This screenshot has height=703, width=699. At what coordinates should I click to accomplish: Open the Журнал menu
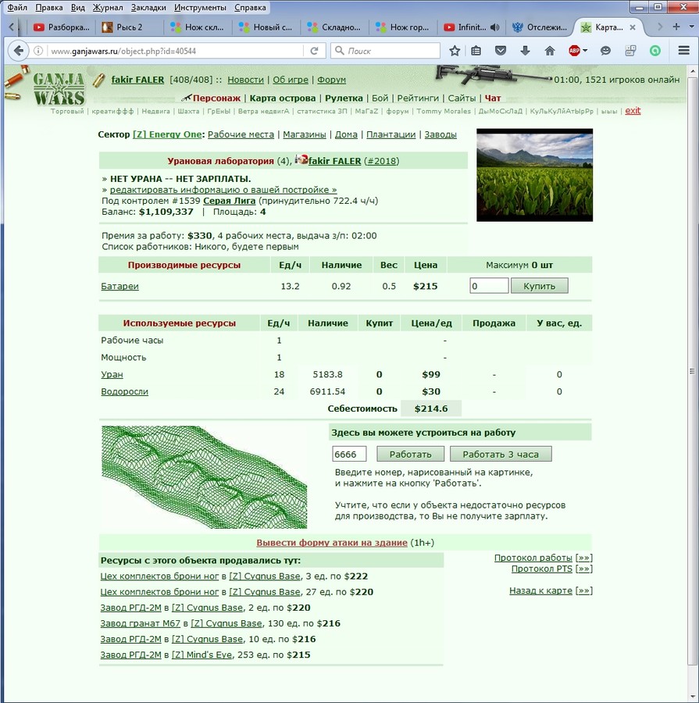pos(108,8)
